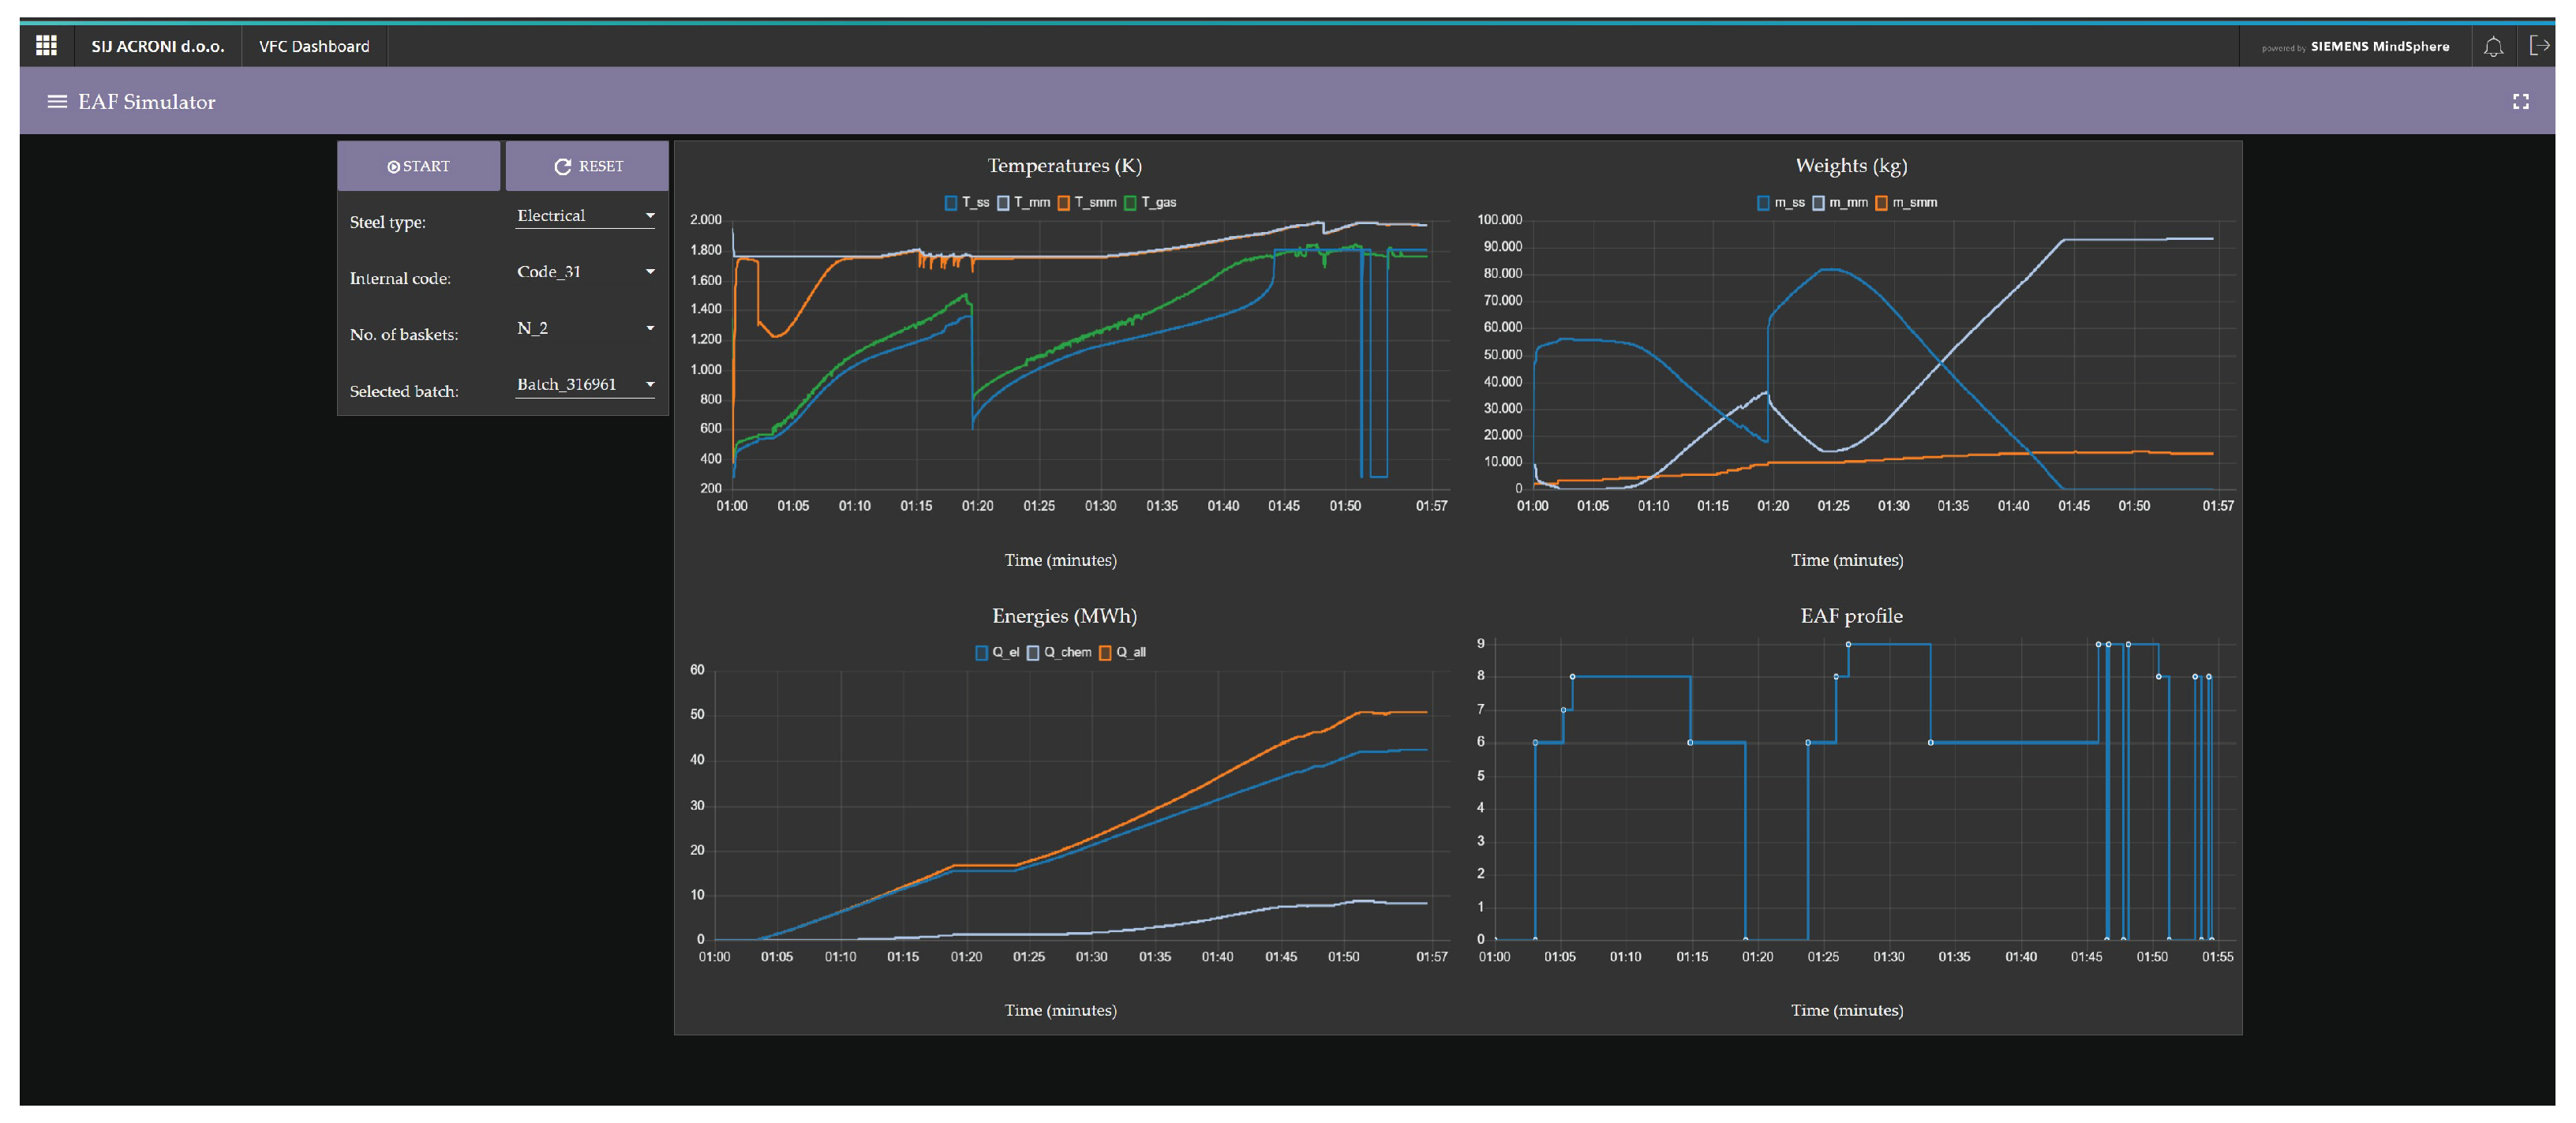This screenshot has height=1123, width=2576.
Task: Toggle the Q_chem energy legend entry
Action: tap(1059, 653)
